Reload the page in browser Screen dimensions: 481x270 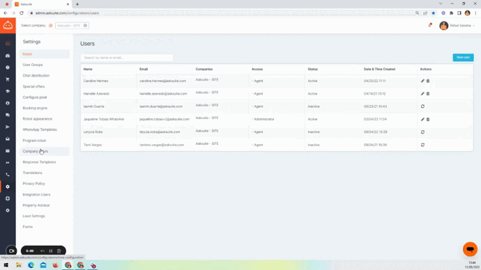coord(22,13)
